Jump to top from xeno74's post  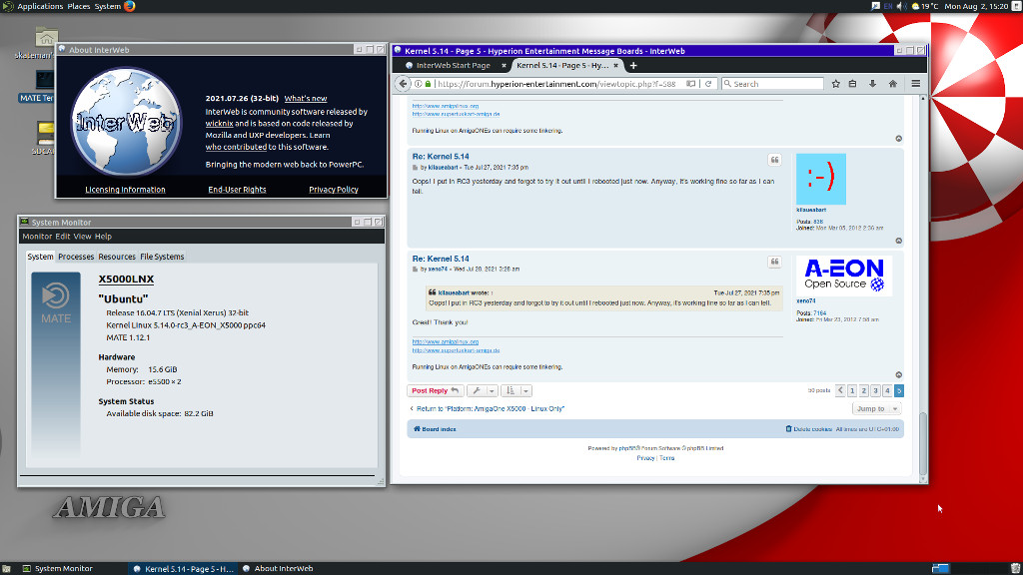898,375
